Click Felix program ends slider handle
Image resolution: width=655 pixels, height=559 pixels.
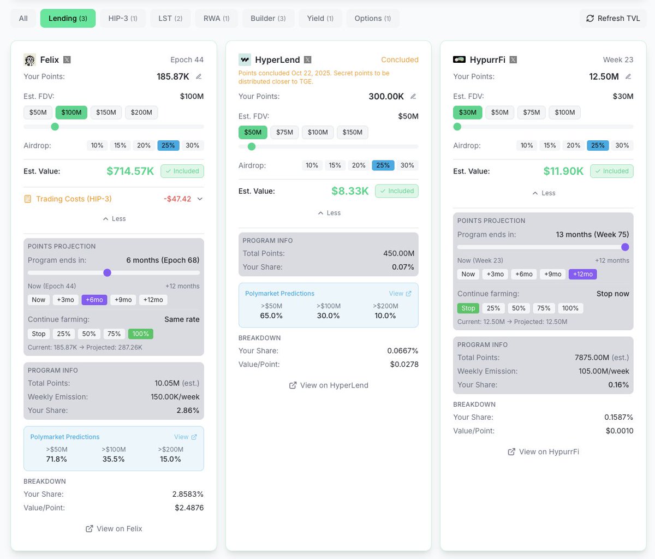point(107,272)
